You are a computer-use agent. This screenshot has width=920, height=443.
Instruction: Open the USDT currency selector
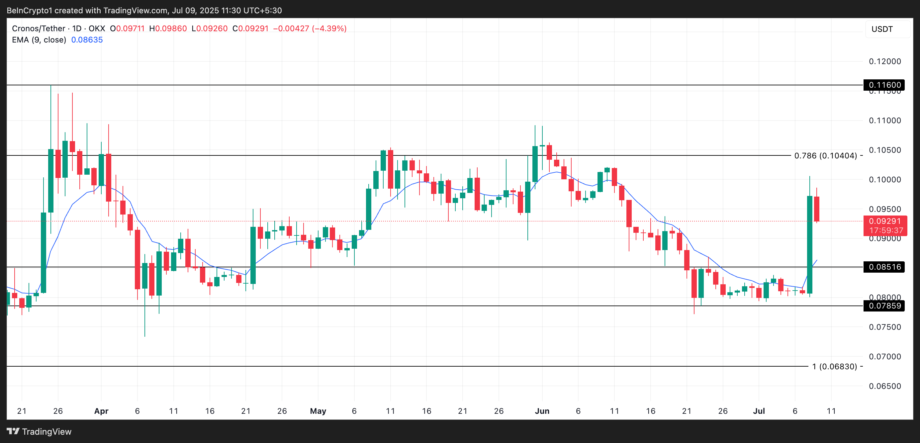point(887,29)
